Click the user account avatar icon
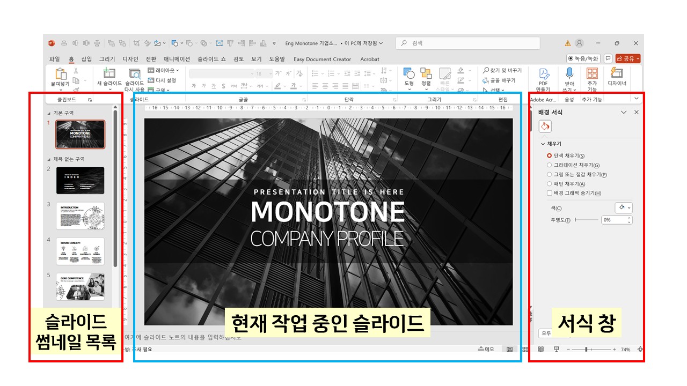687x386 pixels. click(579, 43)
